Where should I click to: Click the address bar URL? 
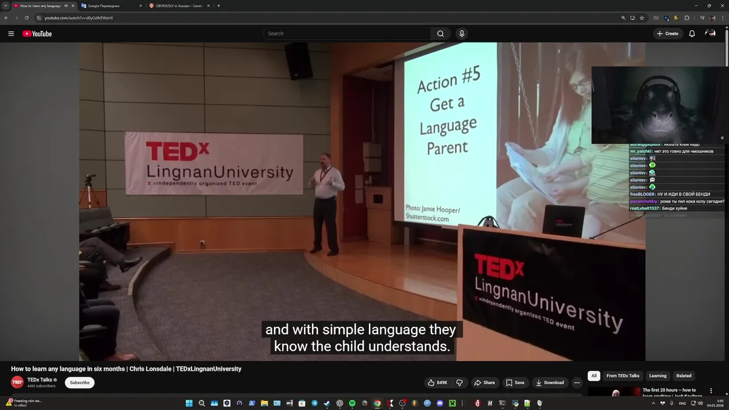(x=79, y=18)
